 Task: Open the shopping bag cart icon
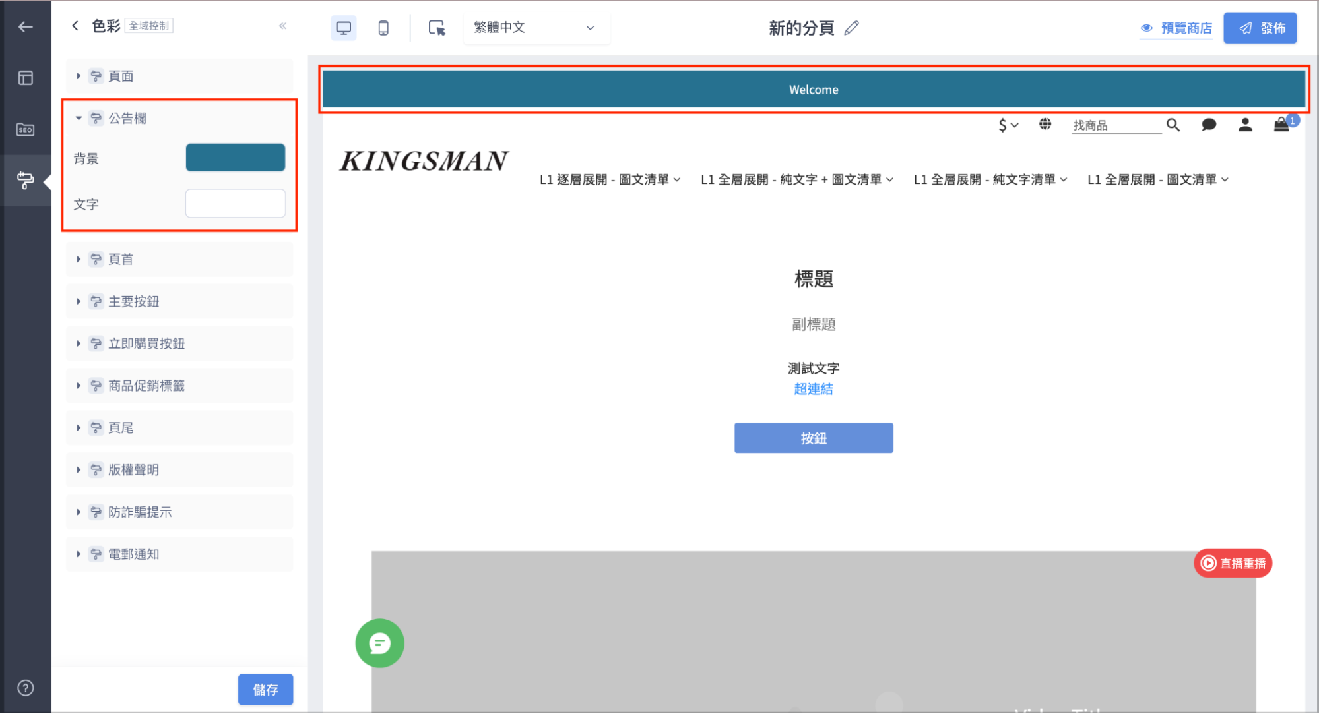1281,125
